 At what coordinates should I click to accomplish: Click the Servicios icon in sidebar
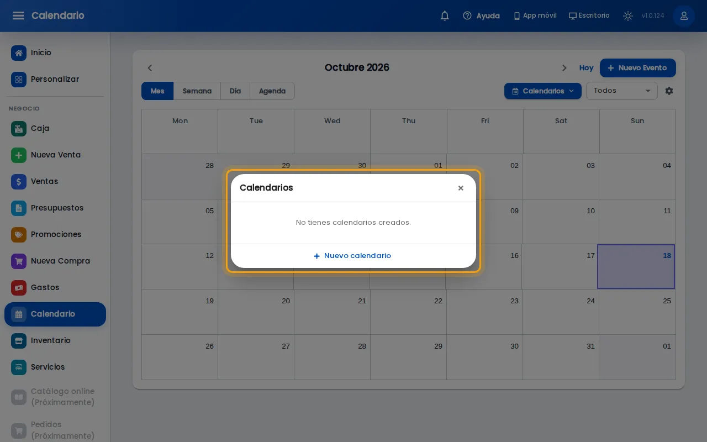point(19,367)
